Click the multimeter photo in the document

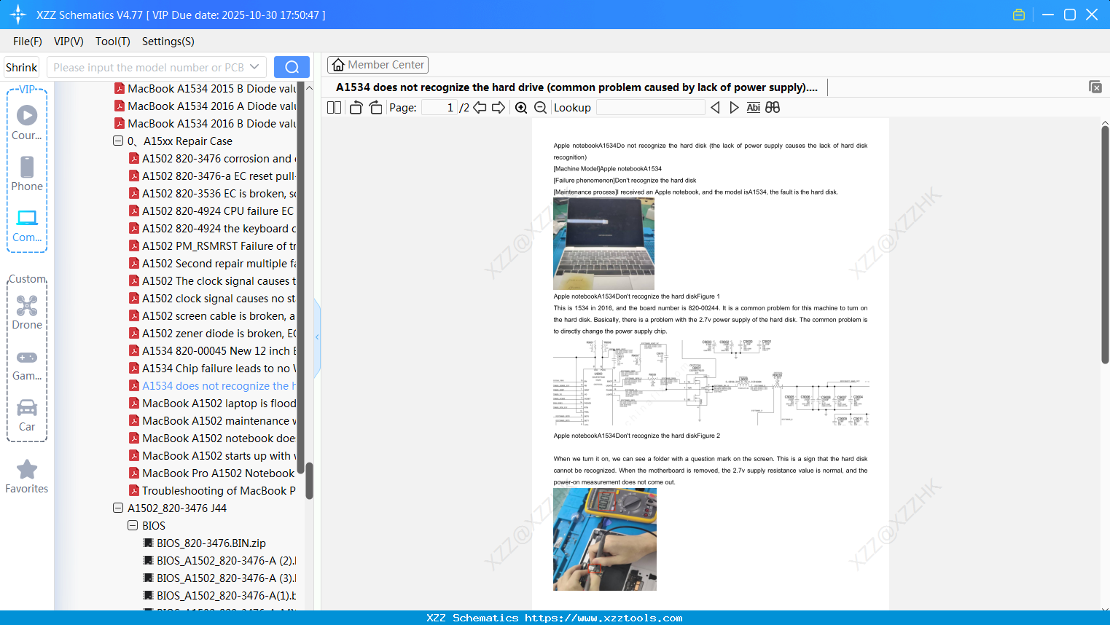605,539
